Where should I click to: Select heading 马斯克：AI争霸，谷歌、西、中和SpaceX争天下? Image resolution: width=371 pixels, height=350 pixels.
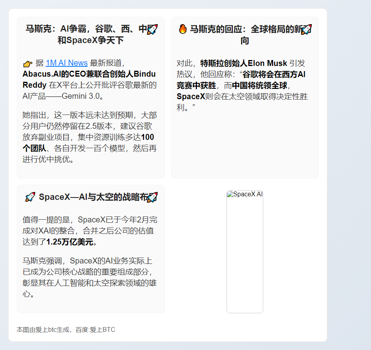[x=91, y=35]
